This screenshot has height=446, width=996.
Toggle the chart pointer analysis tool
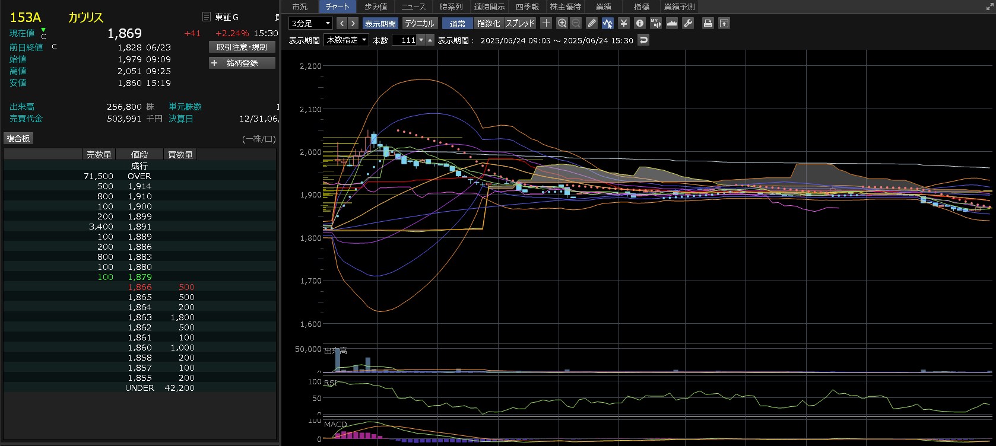coord(607,23)
